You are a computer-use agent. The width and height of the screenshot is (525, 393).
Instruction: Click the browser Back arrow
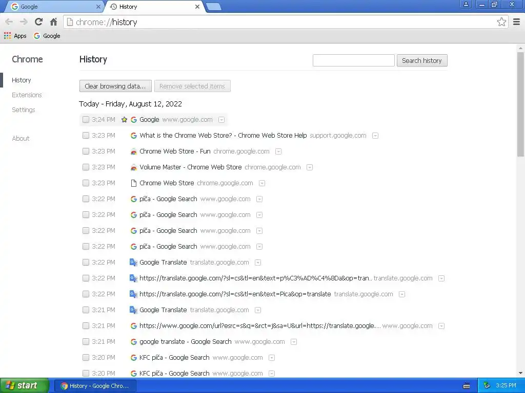pos(9,22)
